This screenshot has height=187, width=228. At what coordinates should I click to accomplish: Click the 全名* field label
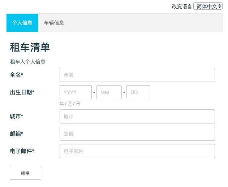pos(16,75)
